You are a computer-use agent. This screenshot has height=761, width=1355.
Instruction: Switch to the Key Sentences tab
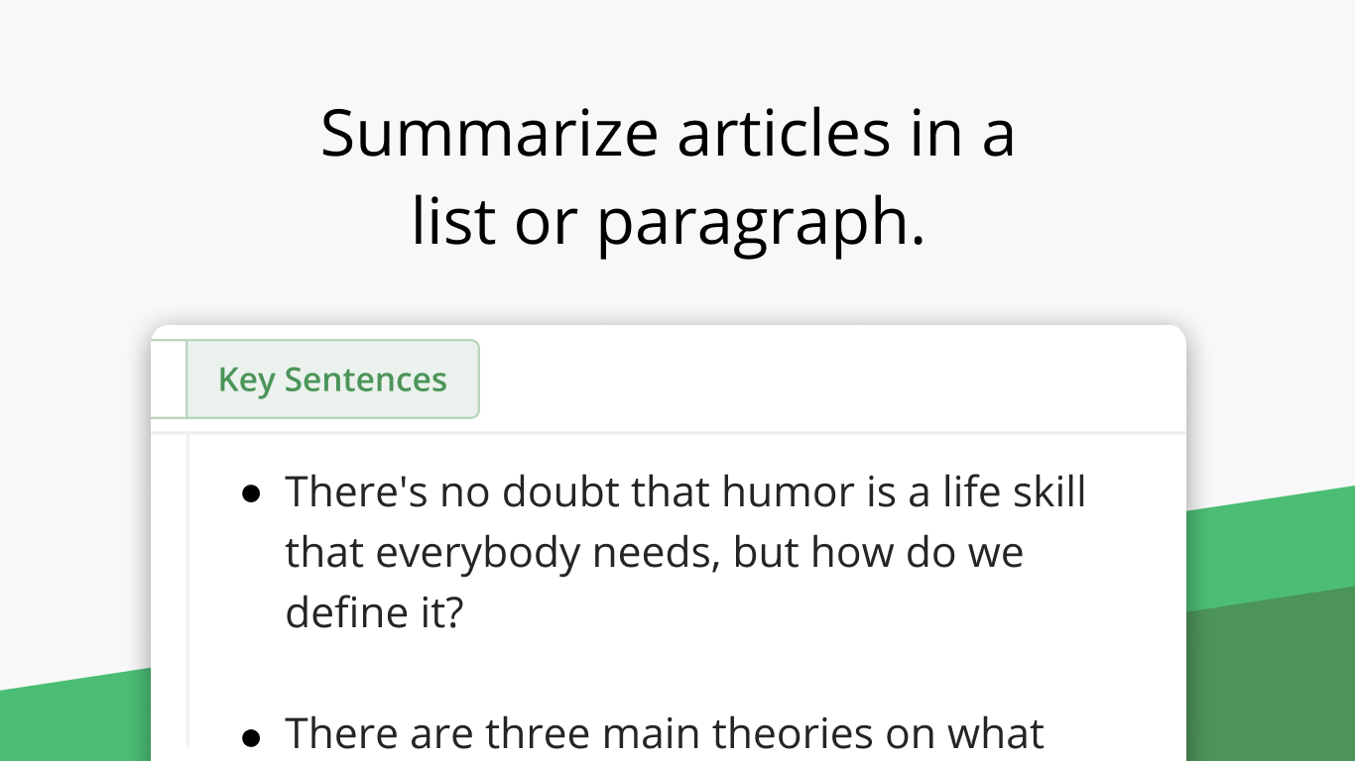332,380
